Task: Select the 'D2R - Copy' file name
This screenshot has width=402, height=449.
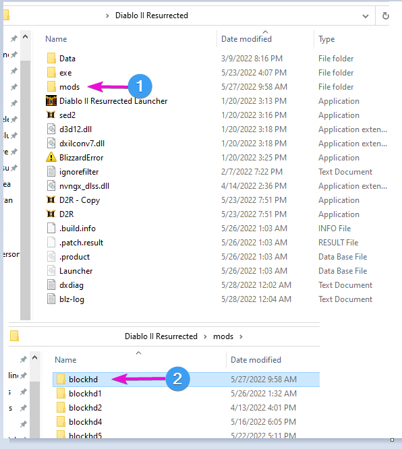Action: (x=80, y=200)
